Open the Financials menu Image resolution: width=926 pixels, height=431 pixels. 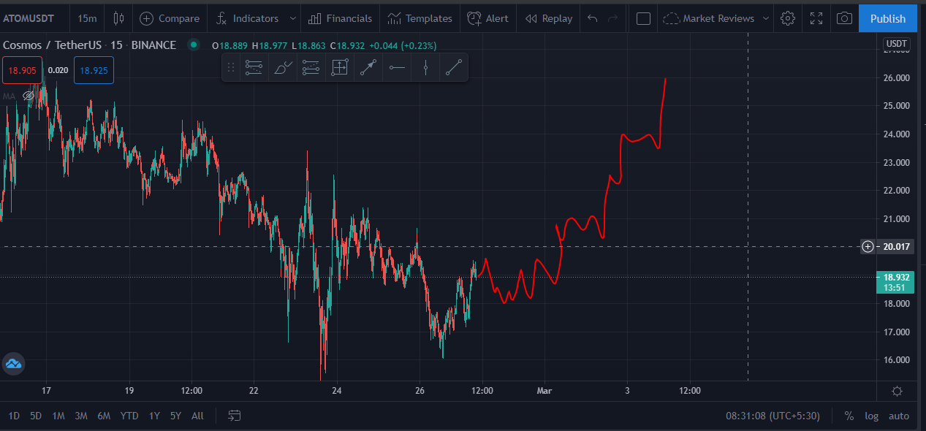pos(341,18)
